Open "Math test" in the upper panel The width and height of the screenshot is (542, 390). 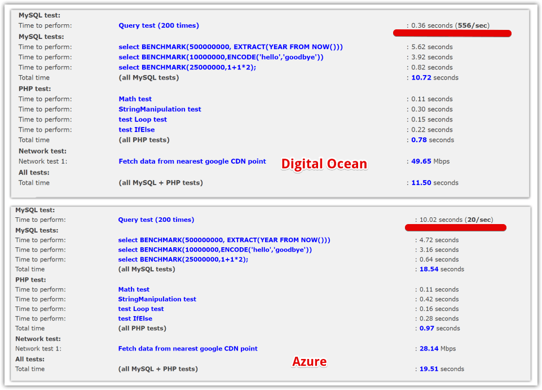(135, 99)
